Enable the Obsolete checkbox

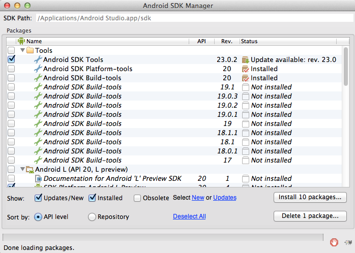(137, 198)
